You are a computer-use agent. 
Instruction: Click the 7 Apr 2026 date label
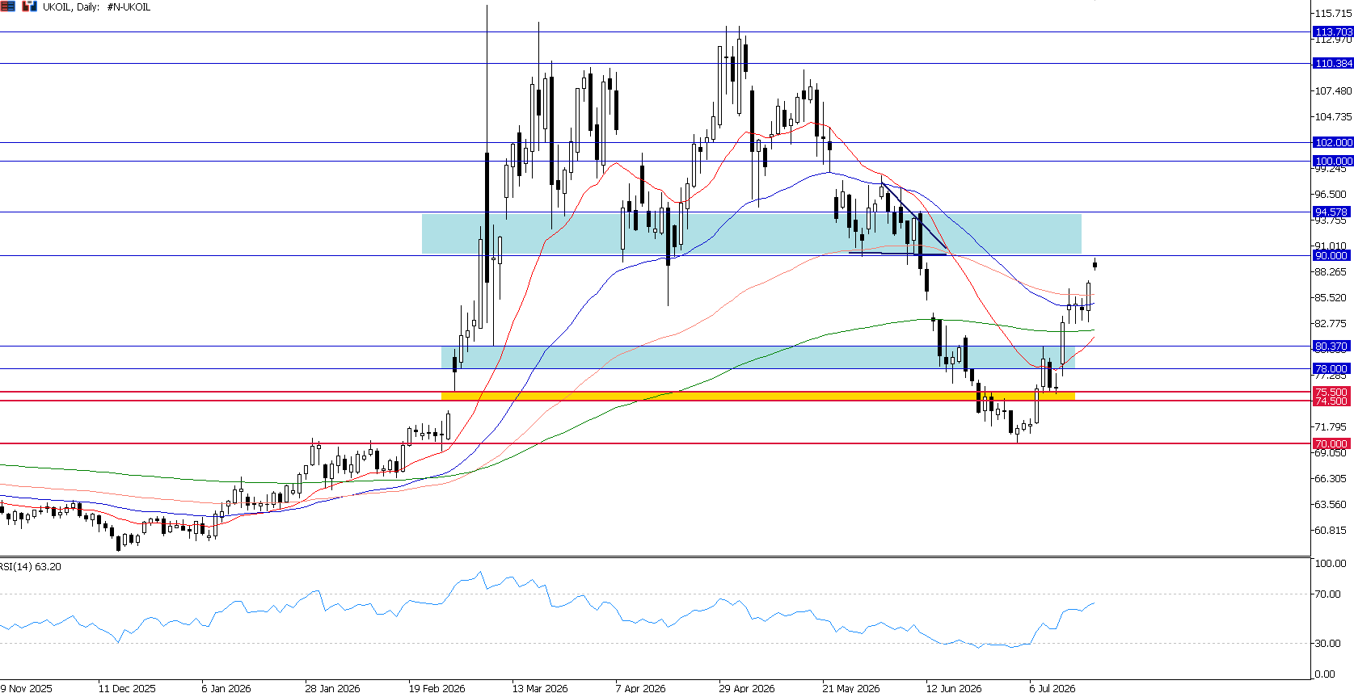[x=640, y=688]
